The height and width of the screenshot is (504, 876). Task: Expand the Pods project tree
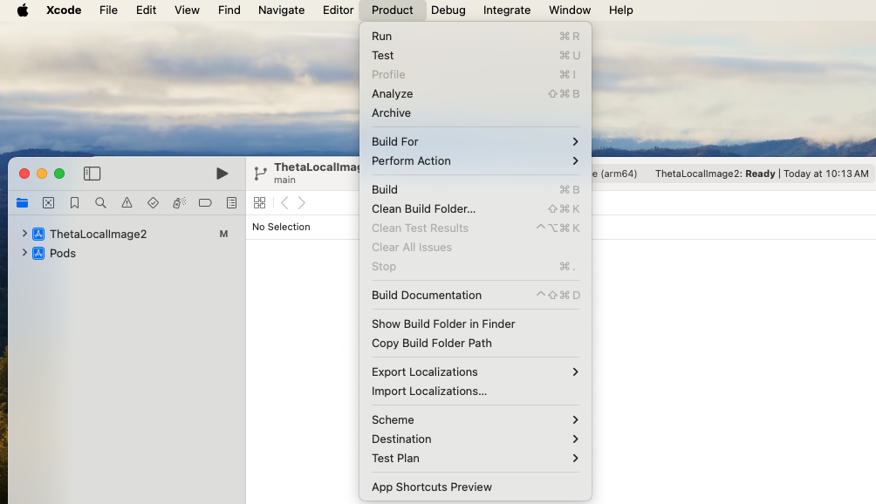click(24, 253)
